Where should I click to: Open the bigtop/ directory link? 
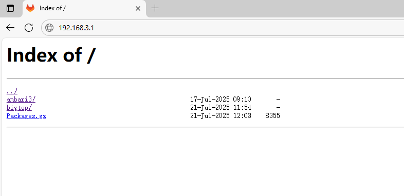point(19,108)
